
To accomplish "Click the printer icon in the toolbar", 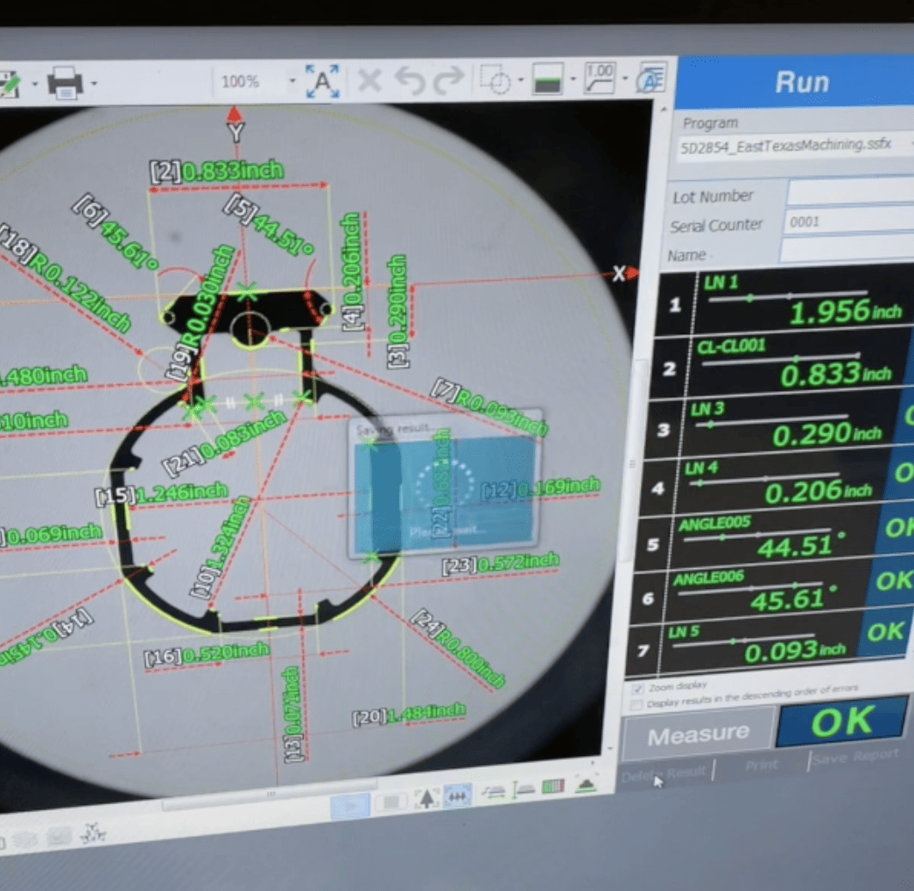I will (65, 83).
